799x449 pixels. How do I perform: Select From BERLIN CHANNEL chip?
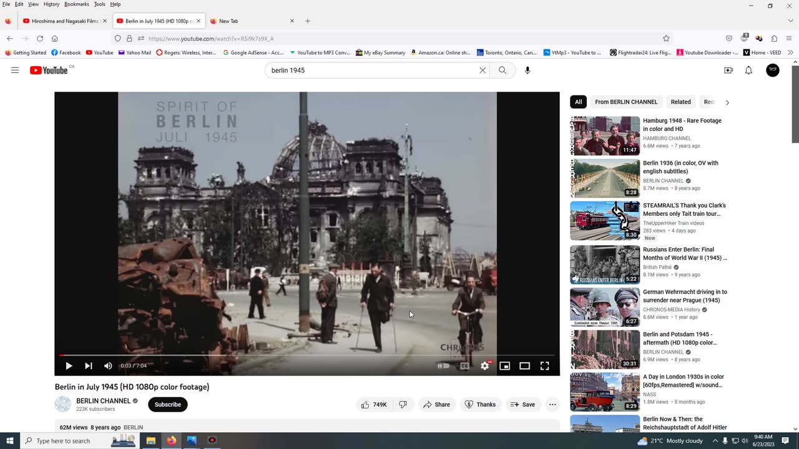pos(626,102)
